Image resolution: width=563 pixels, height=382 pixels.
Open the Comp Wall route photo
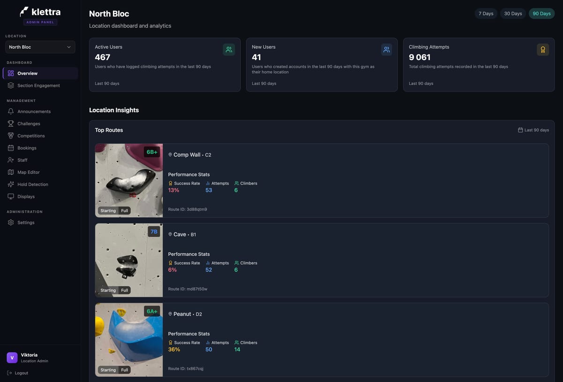(x=129, y=181)
